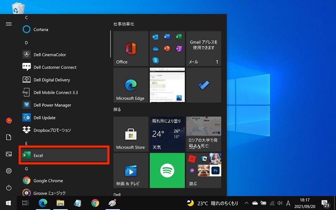336x210 pixels.
Task: Open the weather forecast tile
Action: (167, 134)
